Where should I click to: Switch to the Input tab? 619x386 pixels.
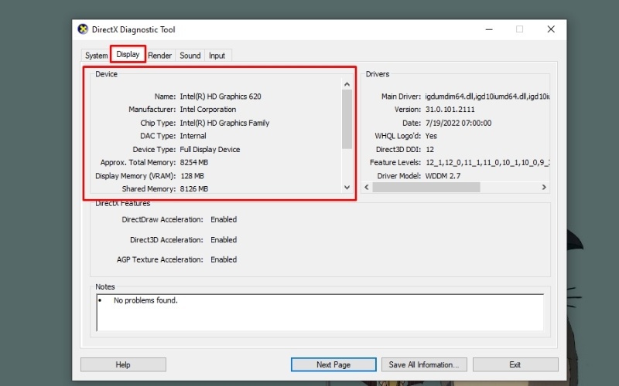pyautogui.click(x=217, y=56)
